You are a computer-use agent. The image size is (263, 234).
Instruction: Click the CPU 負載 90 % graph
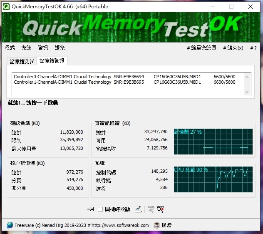tap(213, 179)
